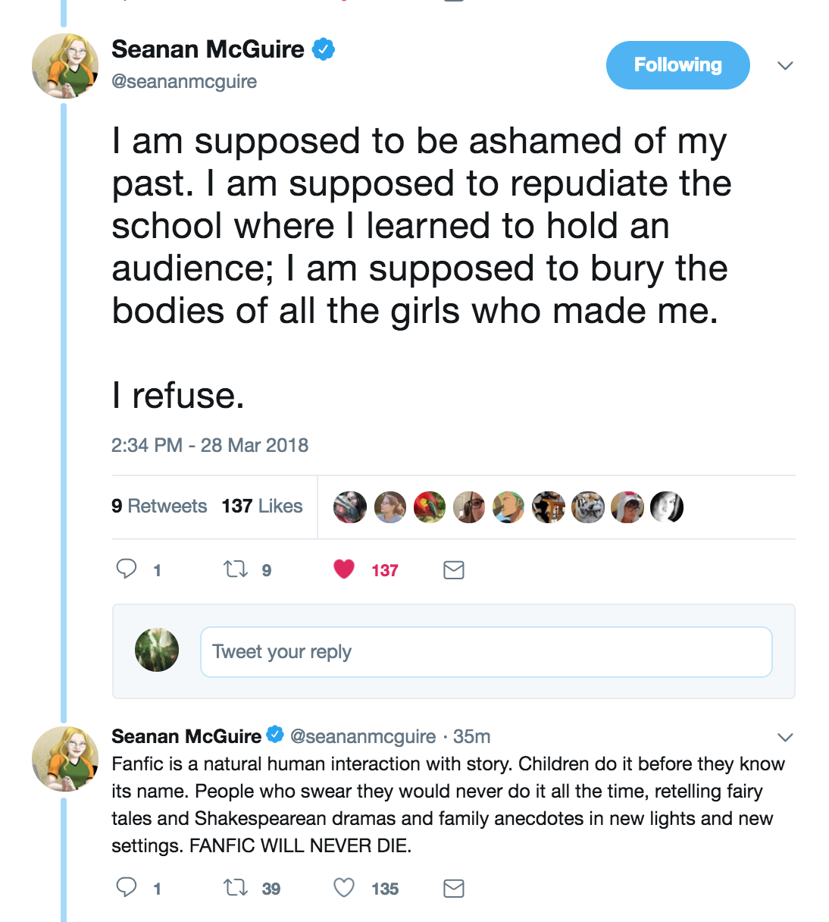Viewport: 829px width, 922px height.
Task: Click the 2:34 PM - 28 Mar 2018 timestamp
Action: 210,445
